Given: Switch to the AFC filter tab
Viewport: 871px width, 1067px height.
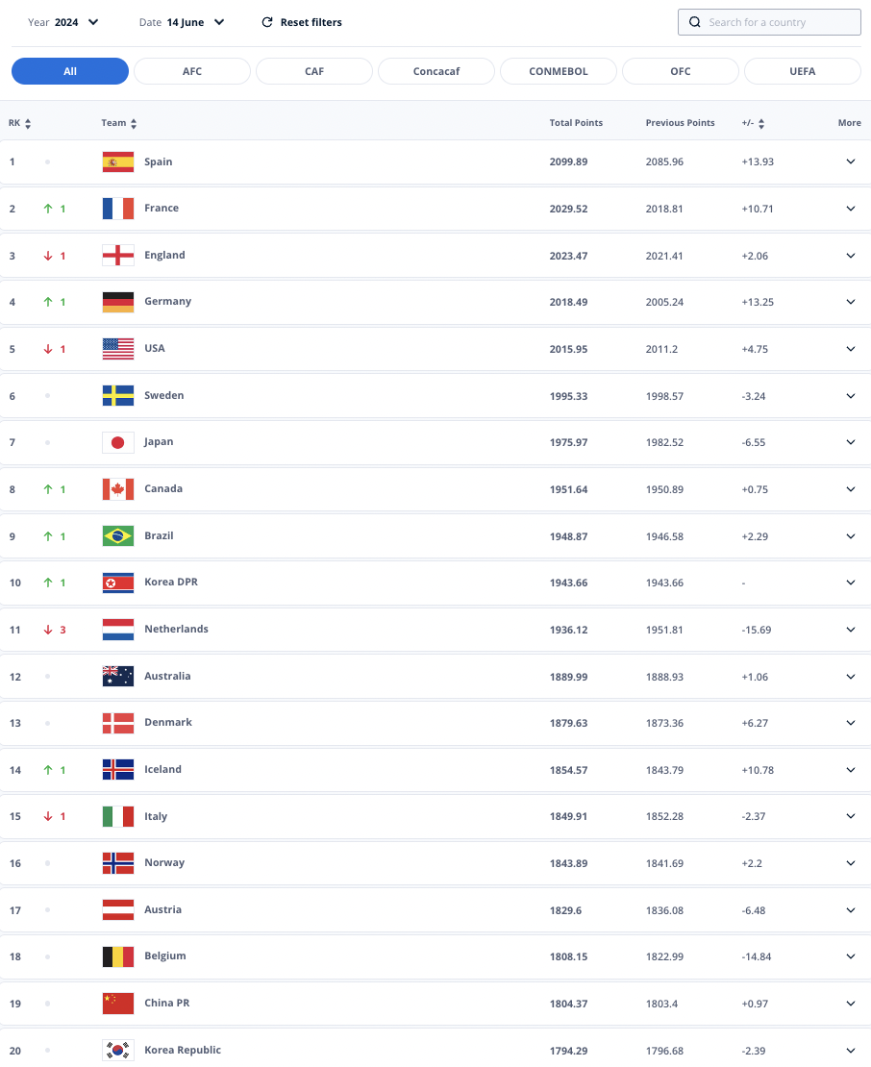Looking at the screenshot, I should pyautogui.click(x=192, y=71).
